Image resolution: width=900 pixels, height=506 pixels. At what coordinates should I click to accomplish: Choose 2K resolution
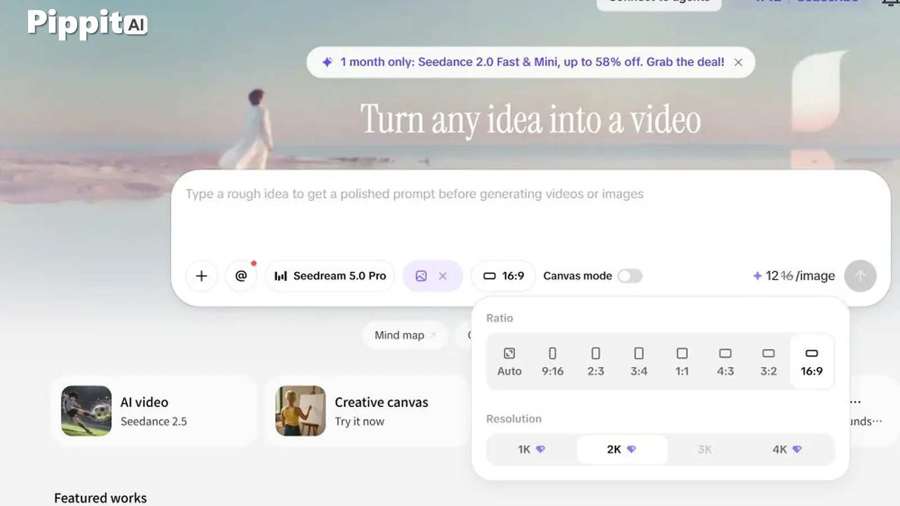(622, 449)
